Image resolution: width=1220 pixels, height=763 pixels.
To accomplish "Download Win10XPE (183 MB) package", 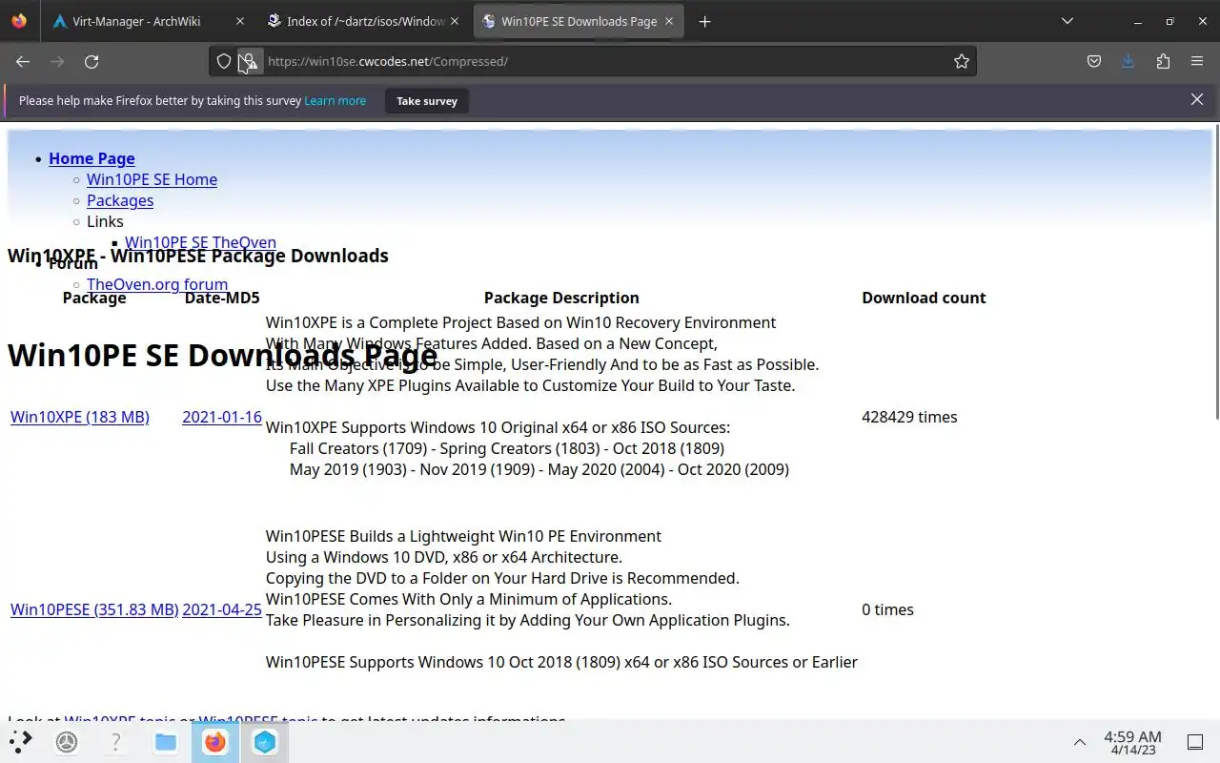I will [x=80, y=417].
